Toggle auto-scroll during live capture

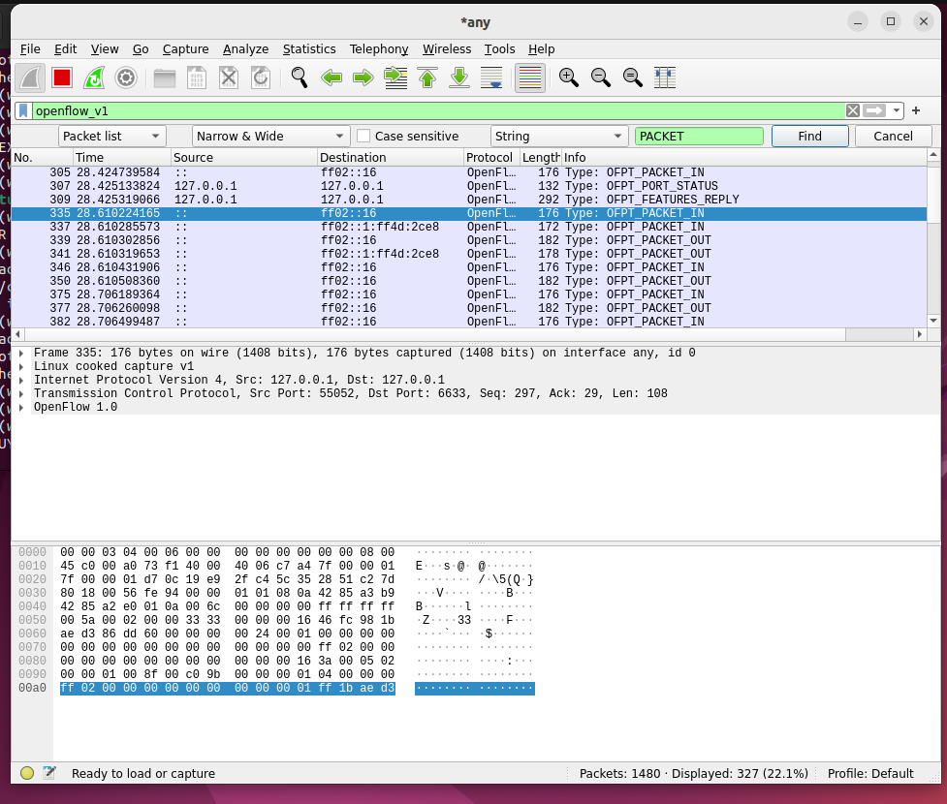pos(491,77)
